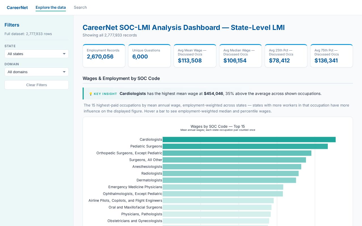
Task: Click the Wages & Employment by SOC Code heading
Action: tap(121, 79)
